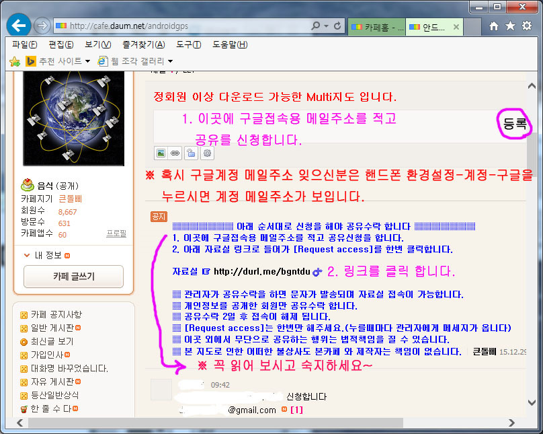This screenshot has width=543, height=434.
Task: Click the add-to-favorites-bar star icon
Action: point(15,61)
